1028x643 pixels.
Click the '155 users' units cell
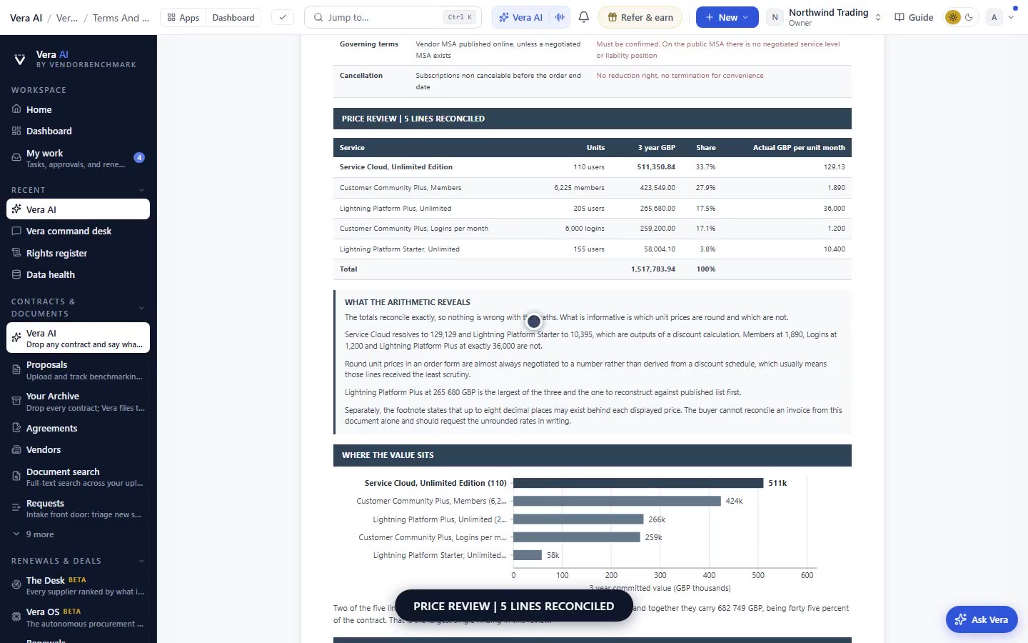pyautogui.click(x=589, y=249)
